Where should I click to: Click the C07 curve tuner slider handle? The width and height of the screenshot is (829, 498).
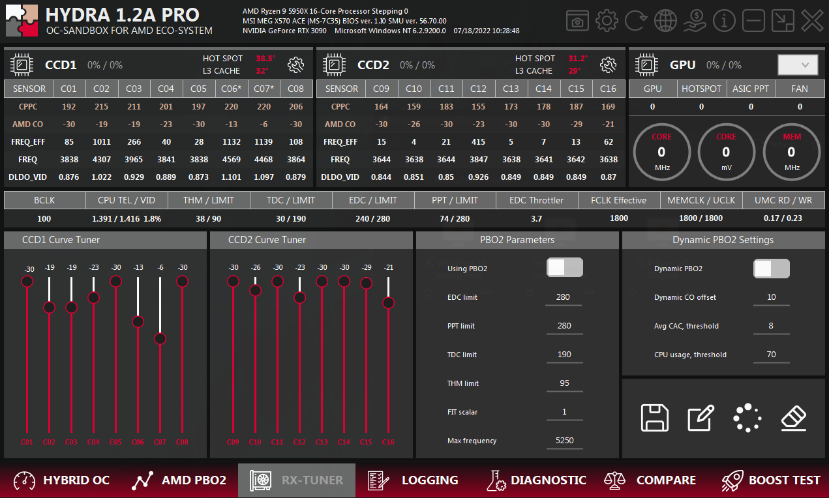point(160,339)
